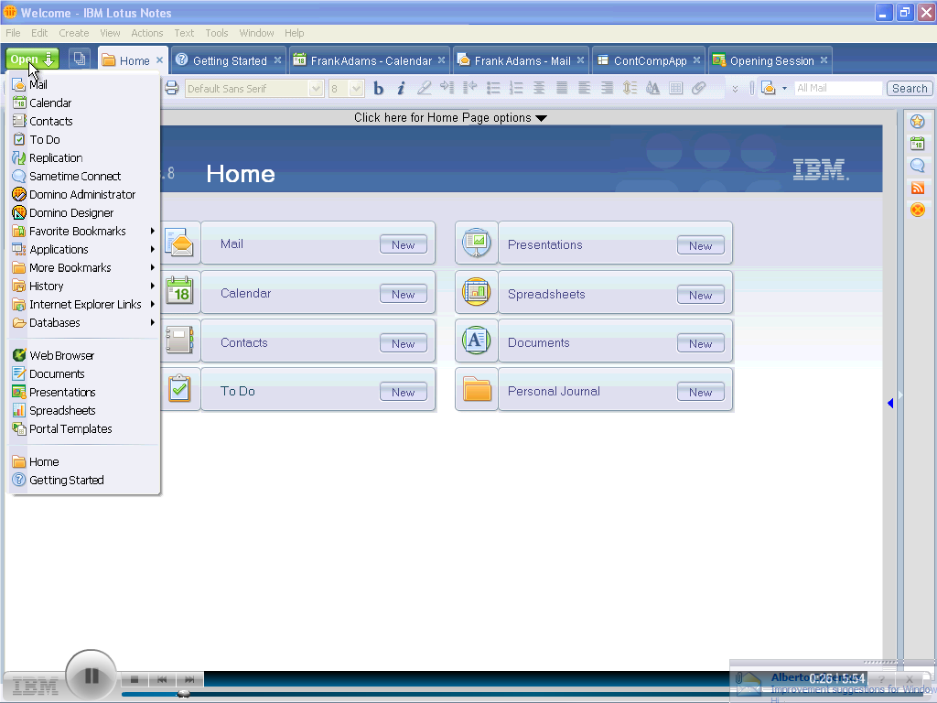Click New button for Documents
This screenshot has width=937, height=703.
(700, 344)
